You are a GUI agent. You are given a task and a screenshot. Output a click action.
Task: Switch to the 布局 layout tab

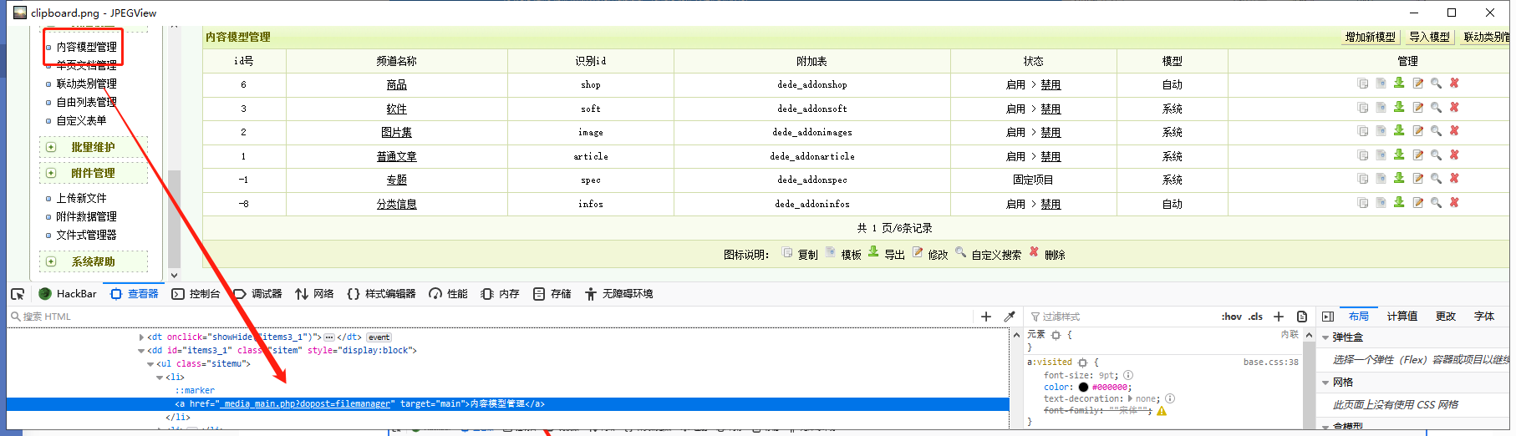click(x=1359, y=316)
